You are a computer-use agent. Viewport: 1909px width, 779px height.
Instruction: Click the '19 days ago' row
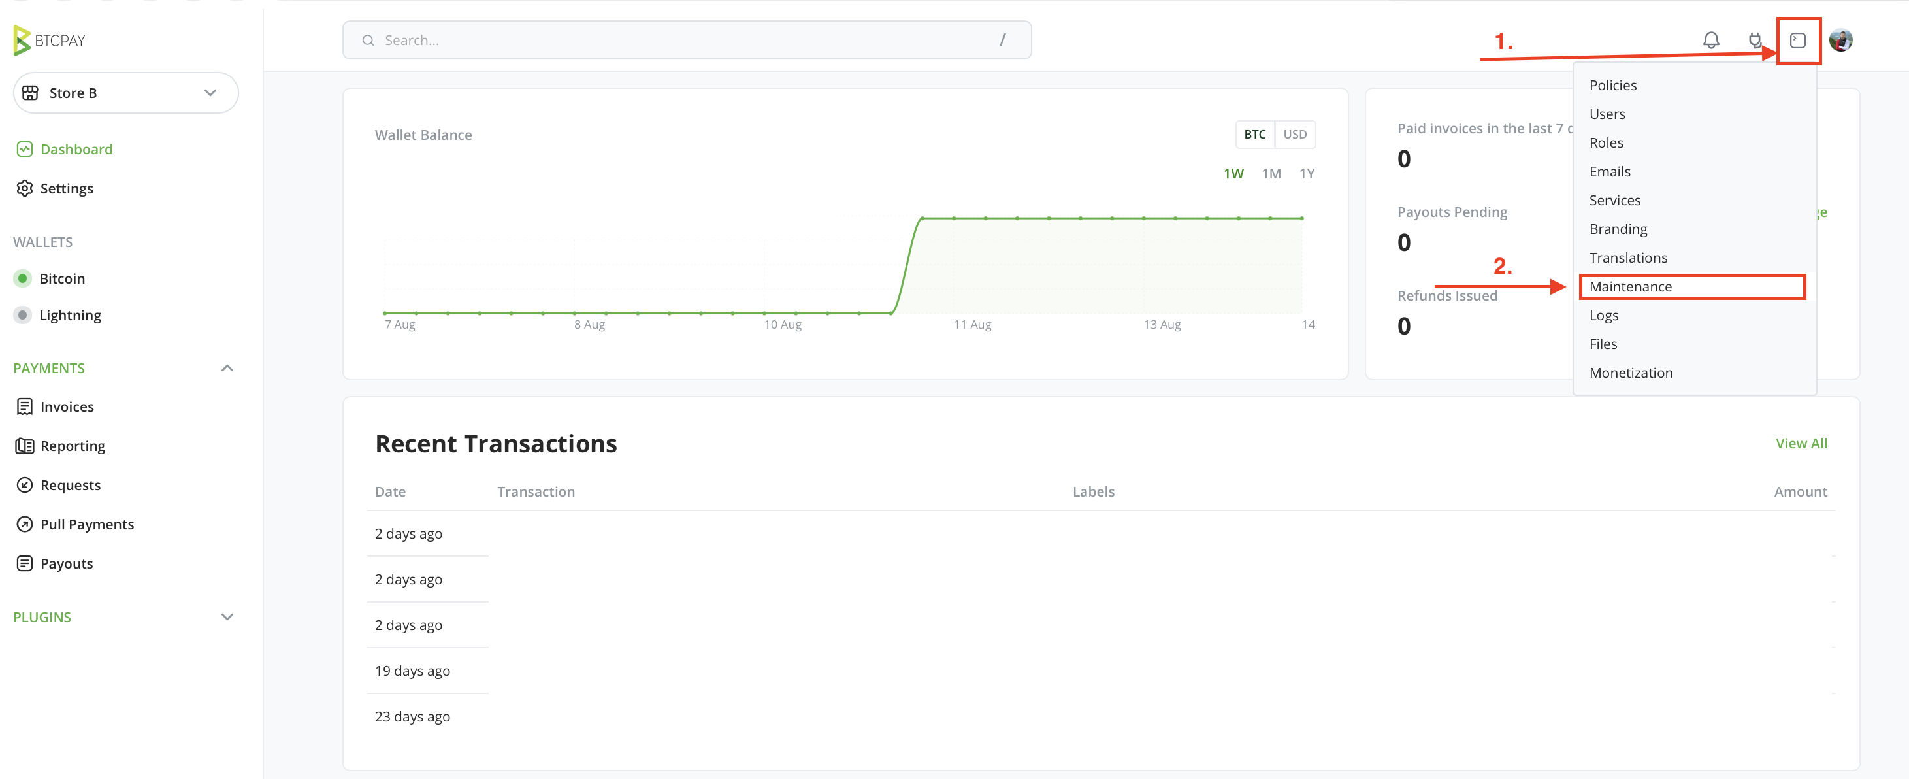tap(1100, 671)
